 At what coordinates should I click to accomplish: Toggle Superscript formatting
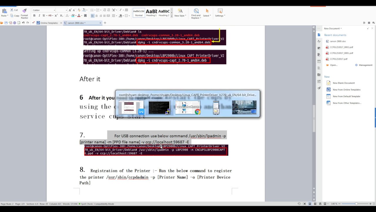(57, 16)
